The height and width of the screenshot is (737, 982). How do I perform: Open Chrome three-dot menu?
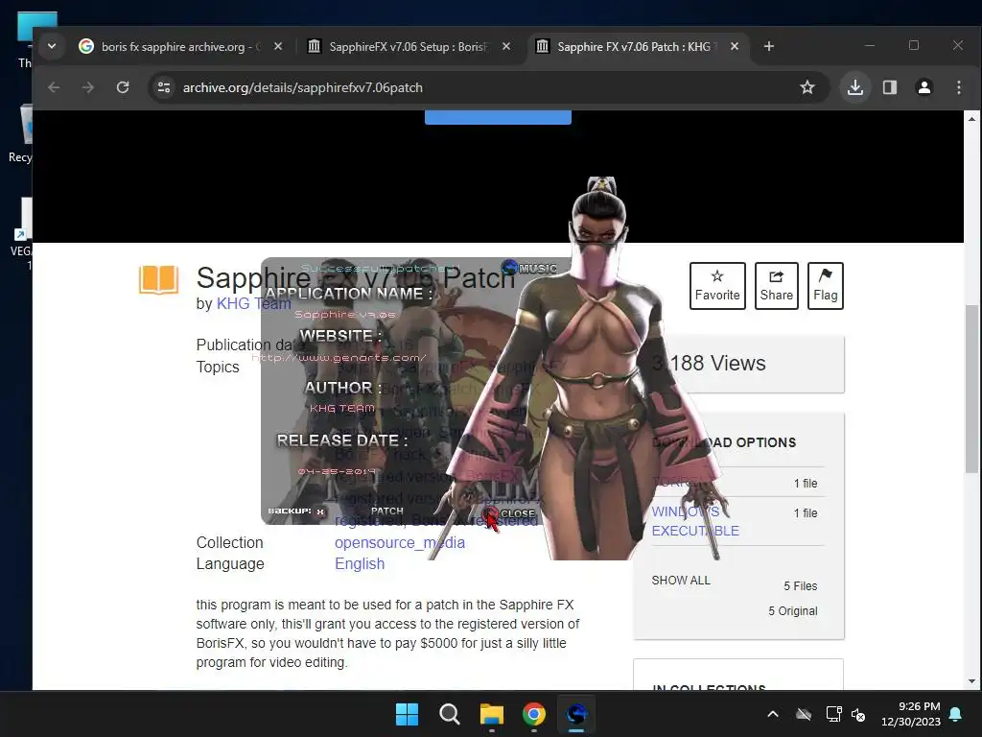pos(959,87)
